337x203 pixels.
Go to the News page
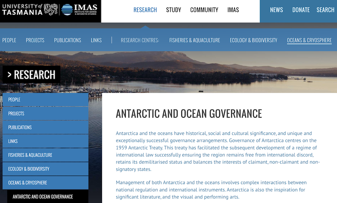[276, 10]
